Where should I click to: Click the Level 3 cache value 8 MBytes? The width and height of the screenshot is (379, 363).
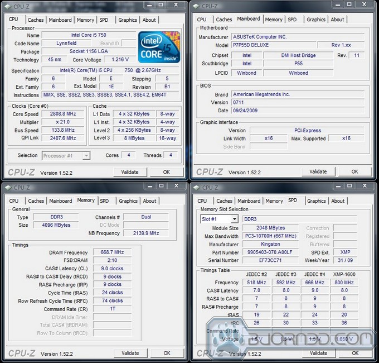134,138
